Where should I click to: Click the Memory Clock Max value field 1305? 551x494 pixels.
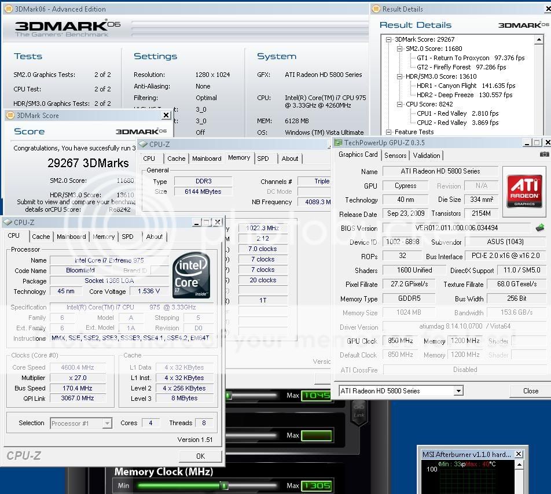point(316,485)
